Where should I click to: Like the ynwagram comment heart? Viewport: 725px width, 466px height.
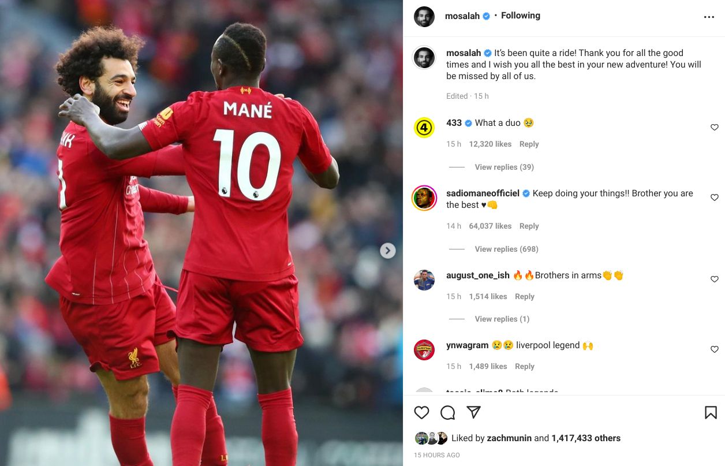(x=715, y=349)
